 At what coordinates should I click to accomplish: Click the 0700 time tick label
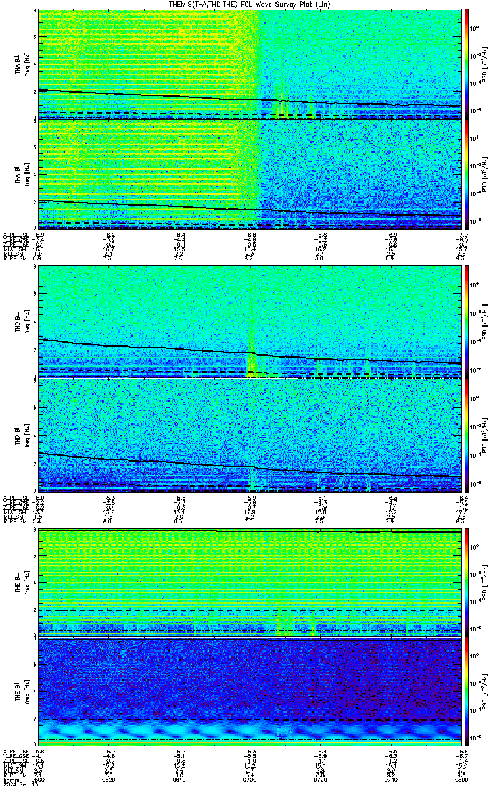249,780
